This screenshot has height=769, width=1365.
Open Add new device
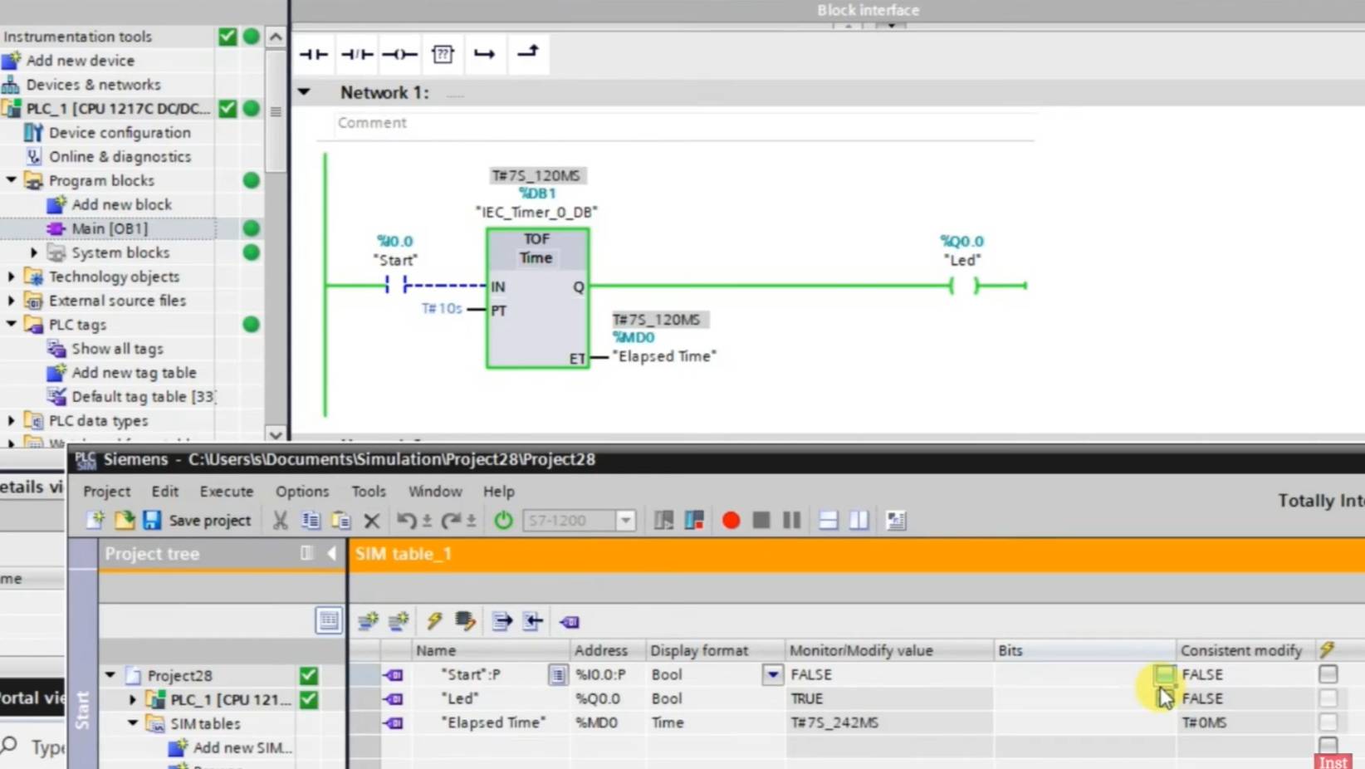click(80, 61)
